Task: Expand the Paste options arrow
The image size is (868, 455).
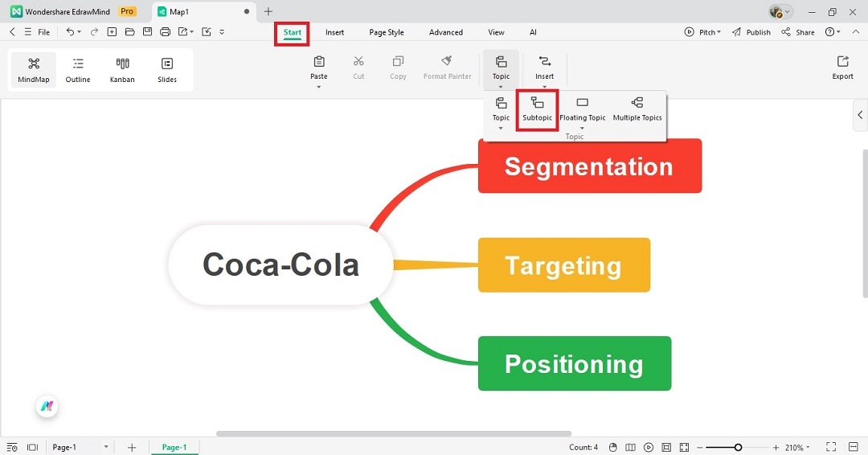Action: pyautogui.click(x=319, y=87)
